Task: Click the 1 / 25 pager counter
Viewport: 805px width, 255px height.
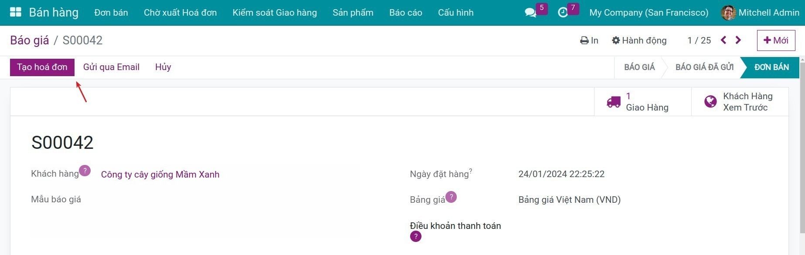Action: (x=699, y=40)
